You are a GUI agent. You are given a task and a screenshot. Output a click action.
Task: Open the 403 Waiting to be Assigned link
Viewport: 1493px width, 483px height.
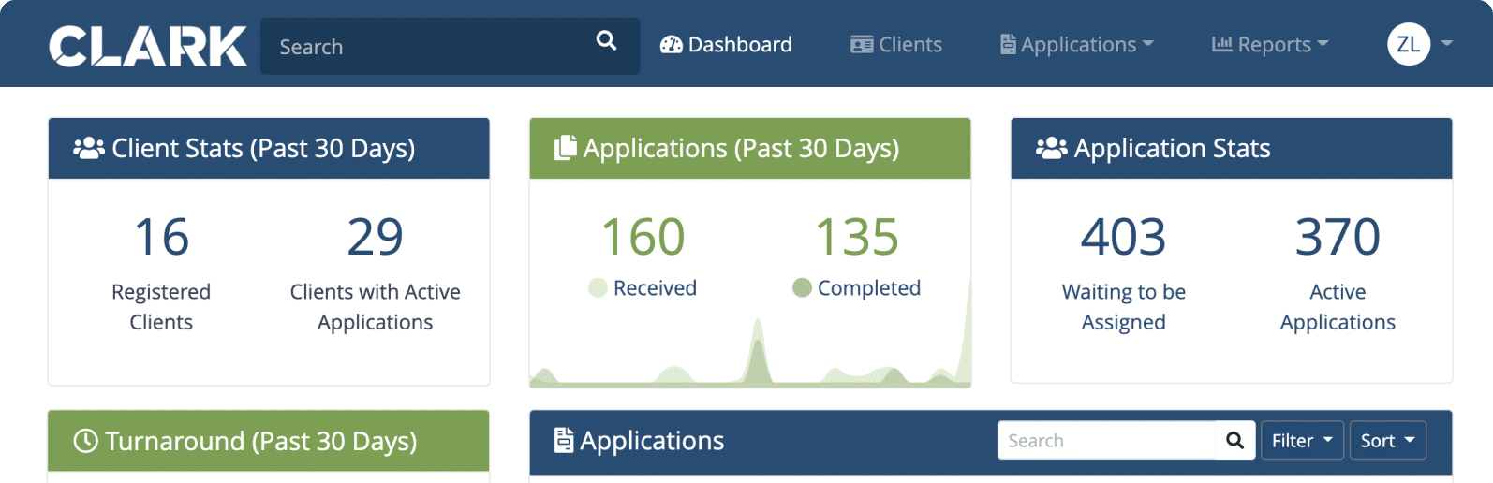tap(1123, 237)
